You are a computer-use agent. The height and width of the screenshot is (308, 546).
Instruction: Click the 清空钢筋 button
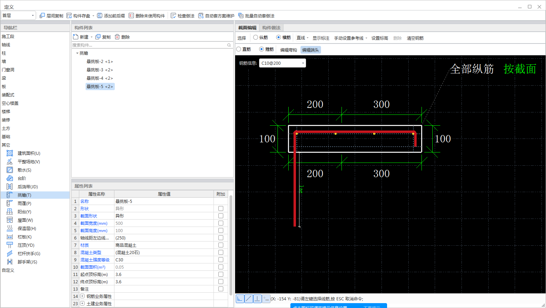(x=415, y=38)
